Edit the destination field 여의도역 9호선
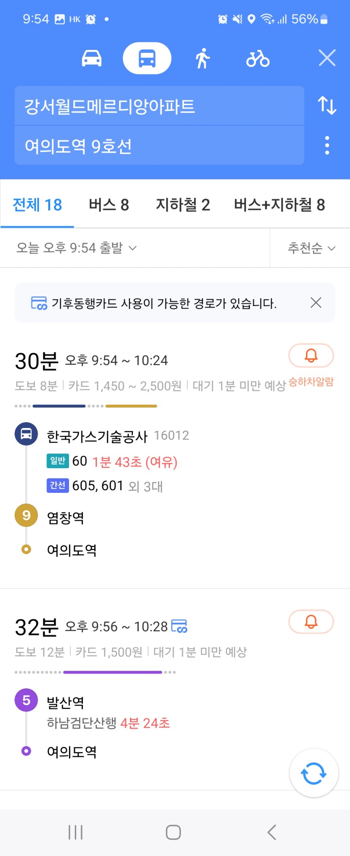Image resolution: width=350 pixels, height=856 pixels. pyautogui.click(x=159, y=146)
